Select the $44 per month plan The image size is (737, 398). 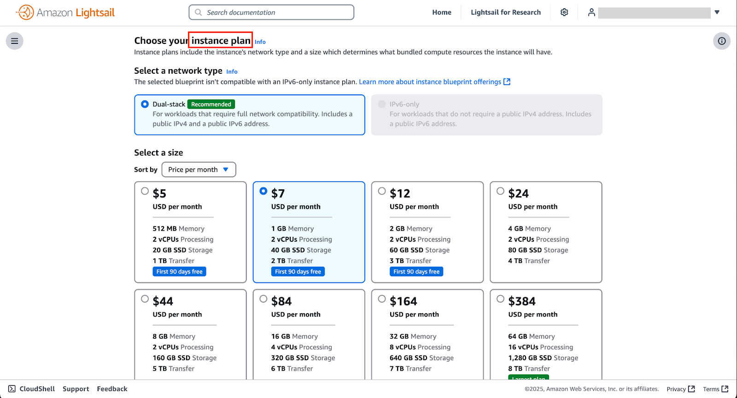pyautogui.click(x=145, y=298)
